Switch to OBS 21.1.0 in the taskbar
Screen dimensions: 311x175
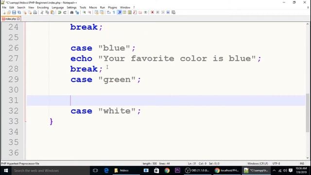197,171
